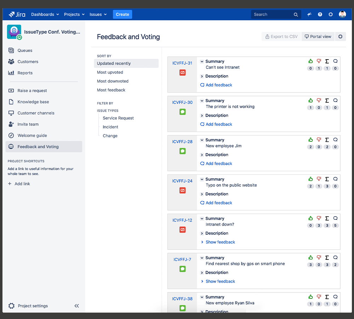This screenshot has height=319, width=354.
Task: Click the blue Create button
Action: (x=122, y=15)
